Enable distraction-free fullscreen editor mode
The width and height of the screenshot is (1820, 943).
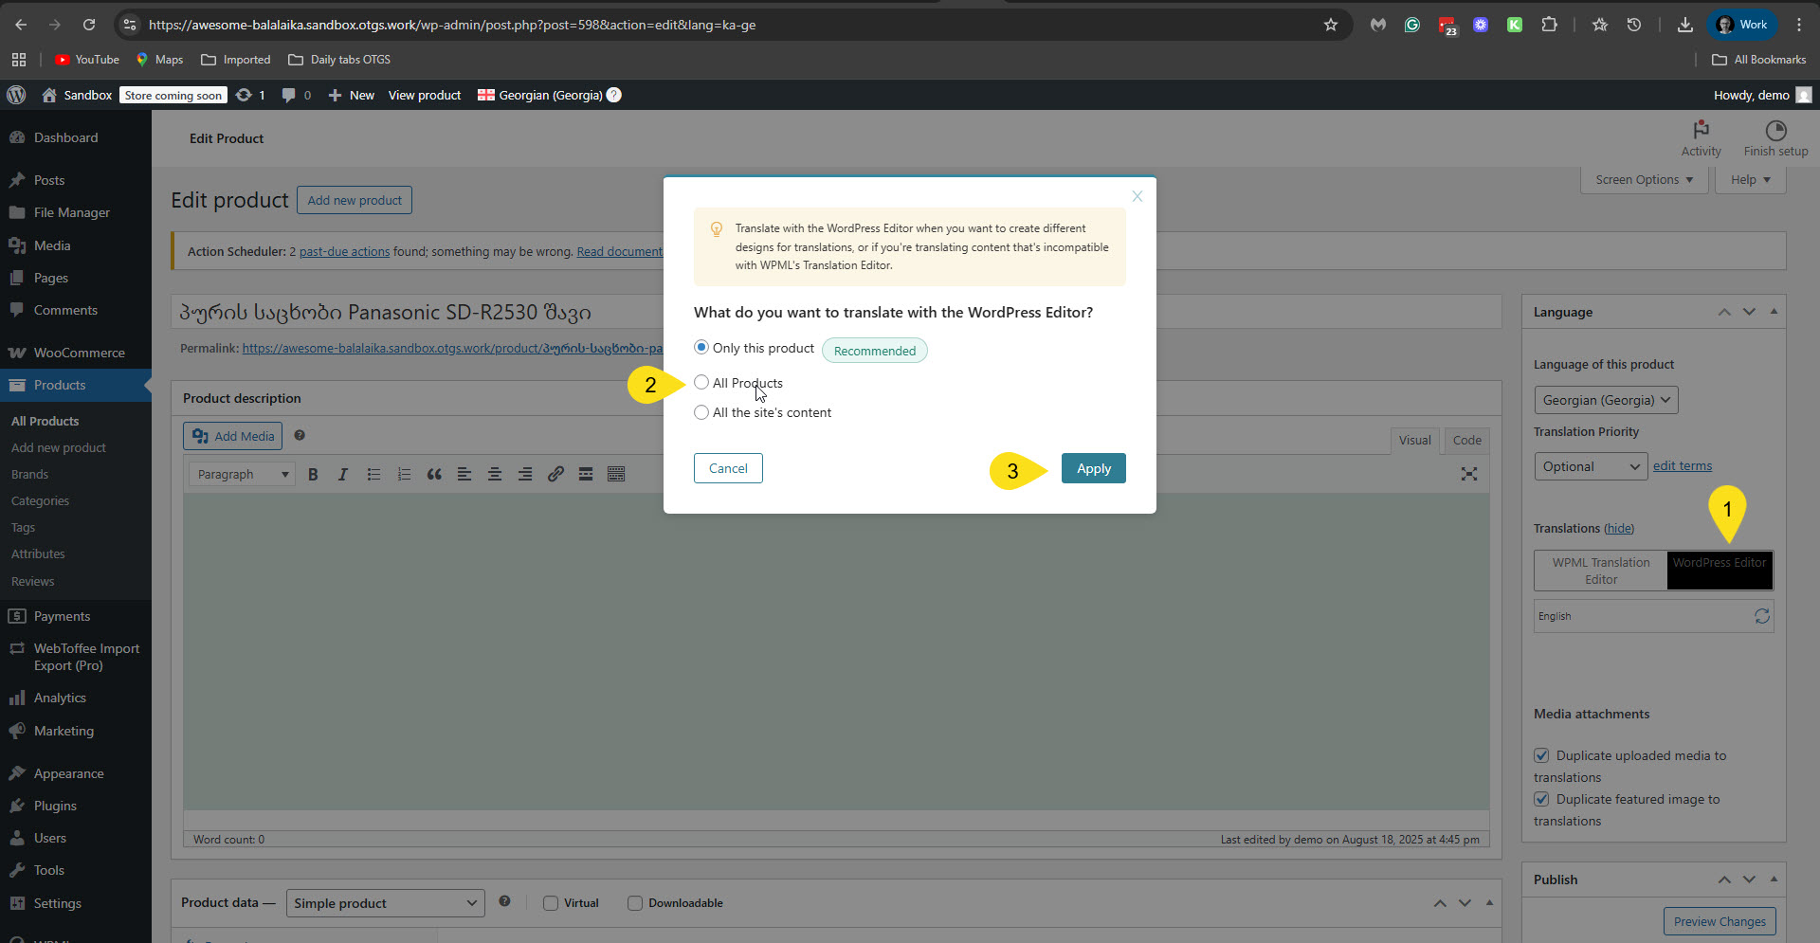(x=1468, y=474)
